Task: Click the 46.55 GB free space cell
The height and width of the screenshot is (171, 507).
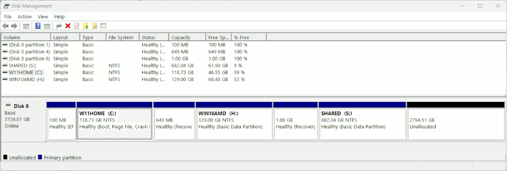Action: 218,72
